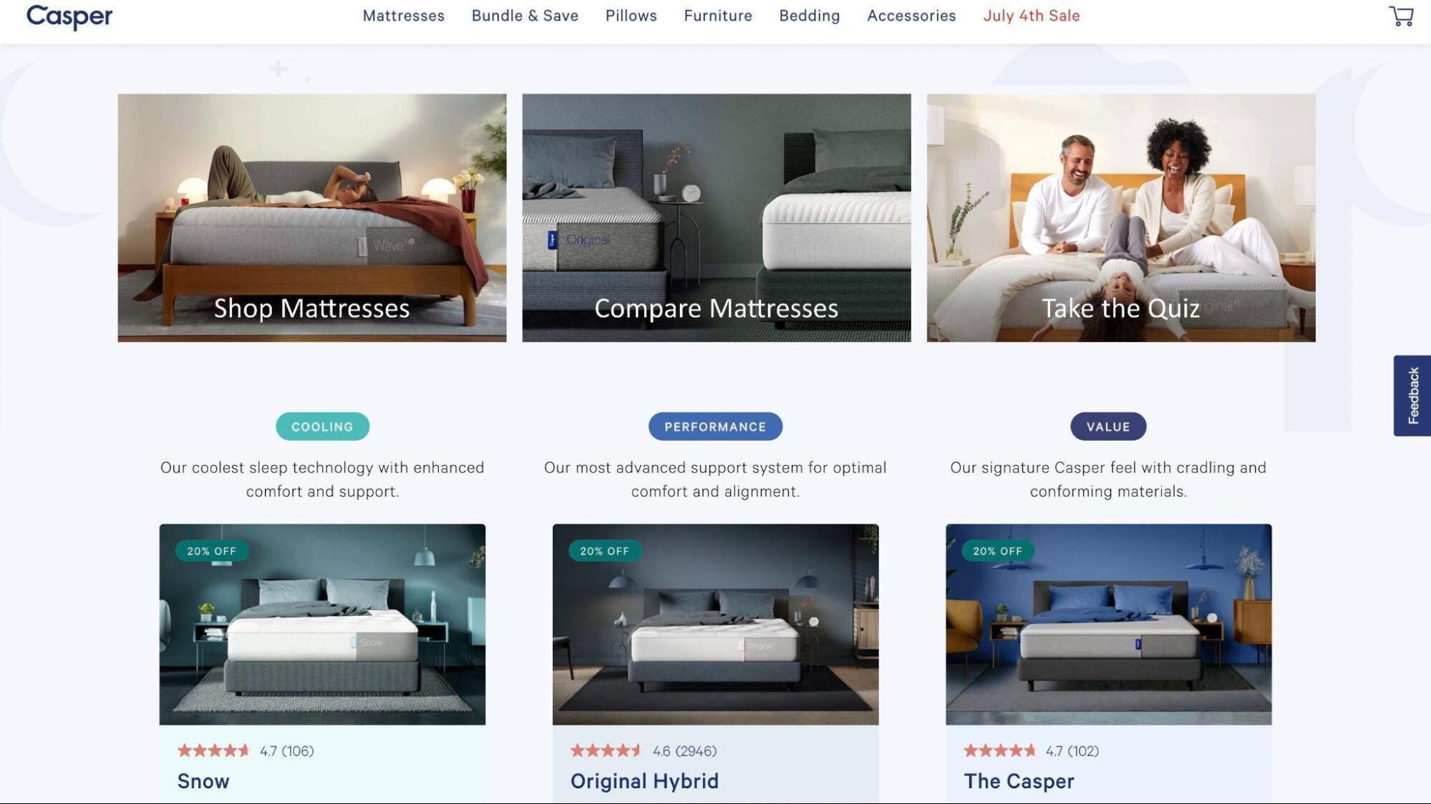The width and height of the screenshot is (1431, 804).
Task: Select the Performance category badge
Action: tap(715, 426)
